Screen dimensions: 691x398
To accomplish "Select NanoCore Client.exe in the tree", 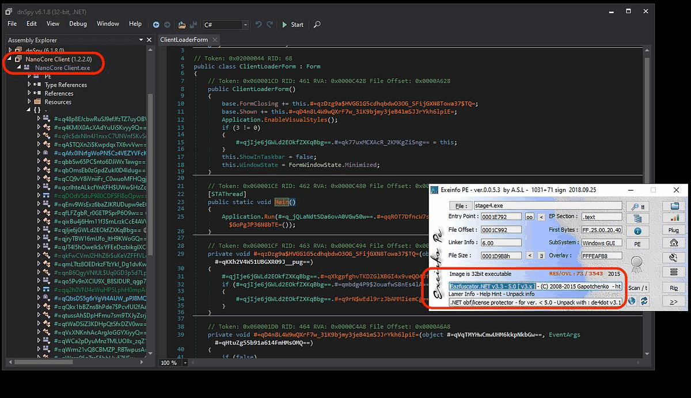I will coord(62,67).
